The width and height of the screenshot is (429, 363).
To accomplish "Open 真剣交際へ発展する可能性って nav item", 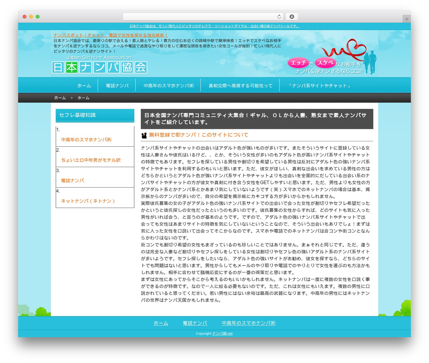I will (x=241, y=86).
